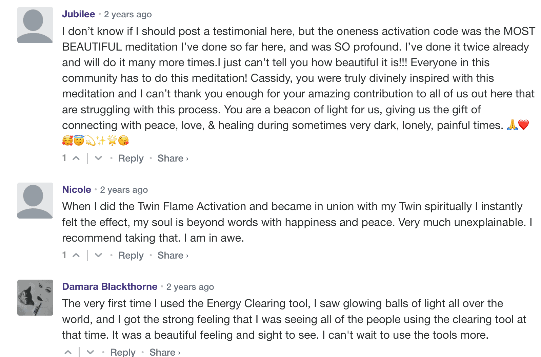541x357 pixels.
Task: Click Damara Blackthorne's avatar photo
Action: pyautogui.click(x=35, y=298)
